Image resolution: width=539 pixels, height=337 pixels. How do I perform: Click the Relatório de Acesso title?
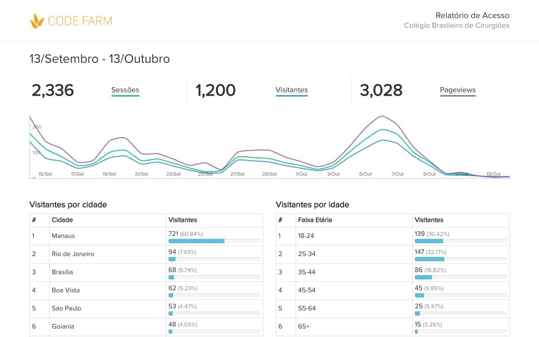(472, 16)
